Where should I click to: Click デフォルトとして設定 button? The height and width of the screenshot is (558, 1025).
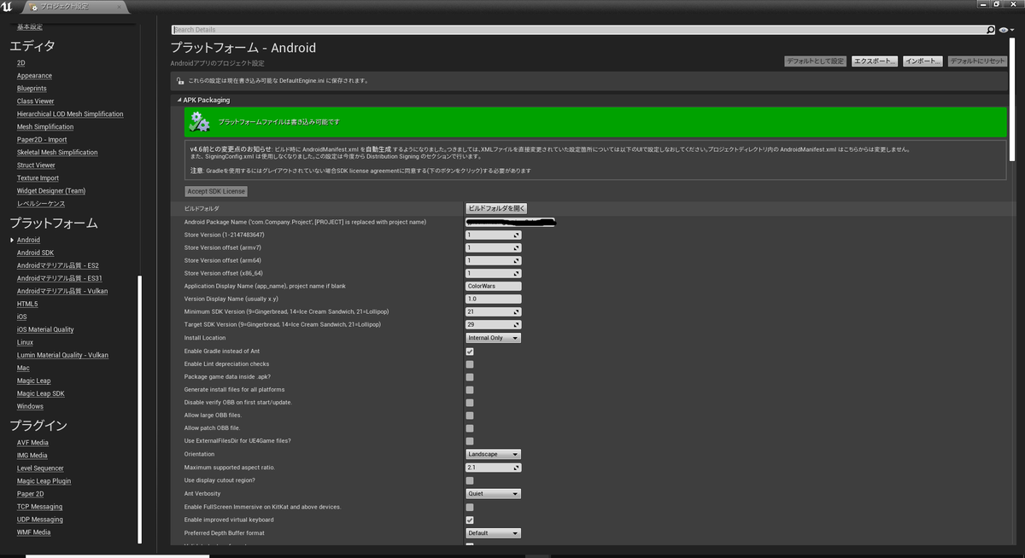pyautogui.click(x=815, y=61)
